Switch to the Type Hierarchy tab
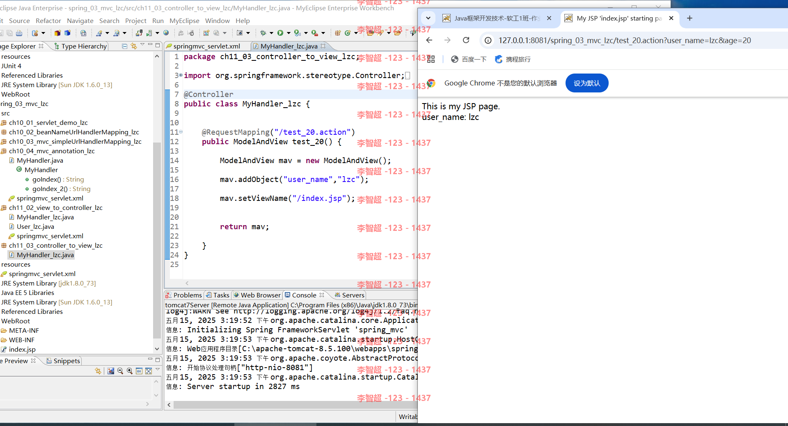788x426 pixels. pos(80,46)
